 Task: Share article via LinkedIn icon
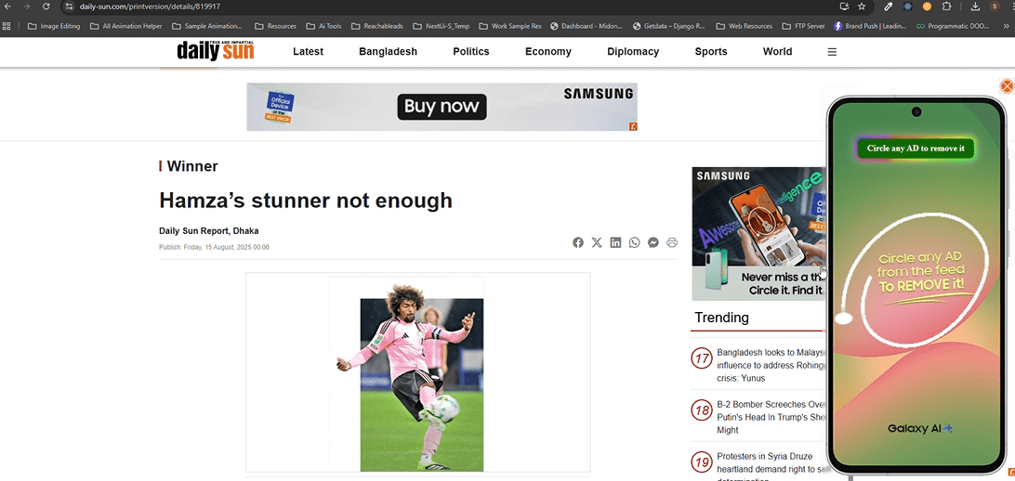click(x=615, y=242)
